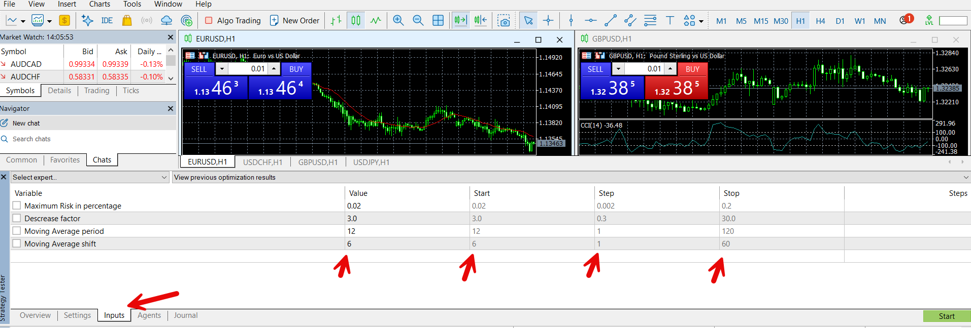Select the M15 timeframe

[761, 21]
